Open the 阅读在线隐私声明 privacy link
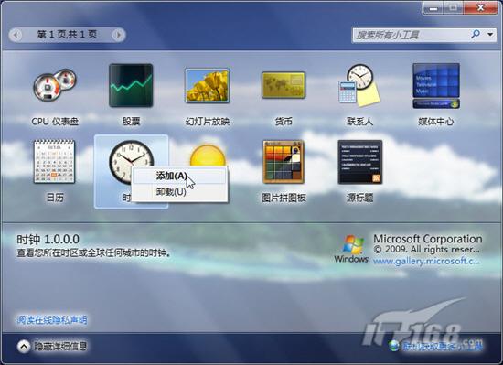Viewport: 503px width, 365px height. [x=52, y=319]
